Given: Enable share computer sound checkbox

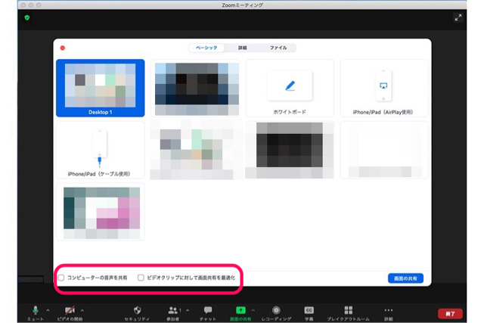Looking at the screenshot, I should [x=61, y=278].
